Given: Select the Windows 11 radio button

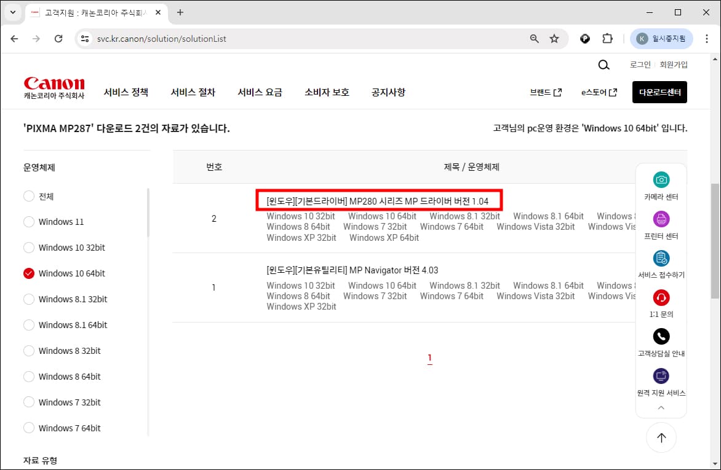Looking at the screenshot, I should click(x=29, y=222).
